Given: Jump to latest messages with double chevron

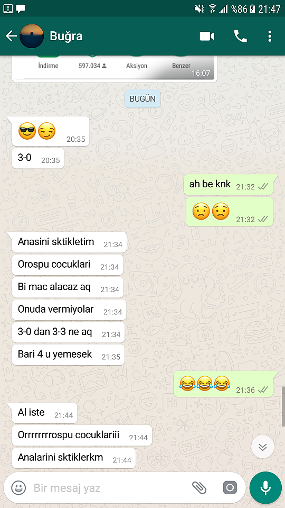Looking at the screenshot, I should coord(263,447).
